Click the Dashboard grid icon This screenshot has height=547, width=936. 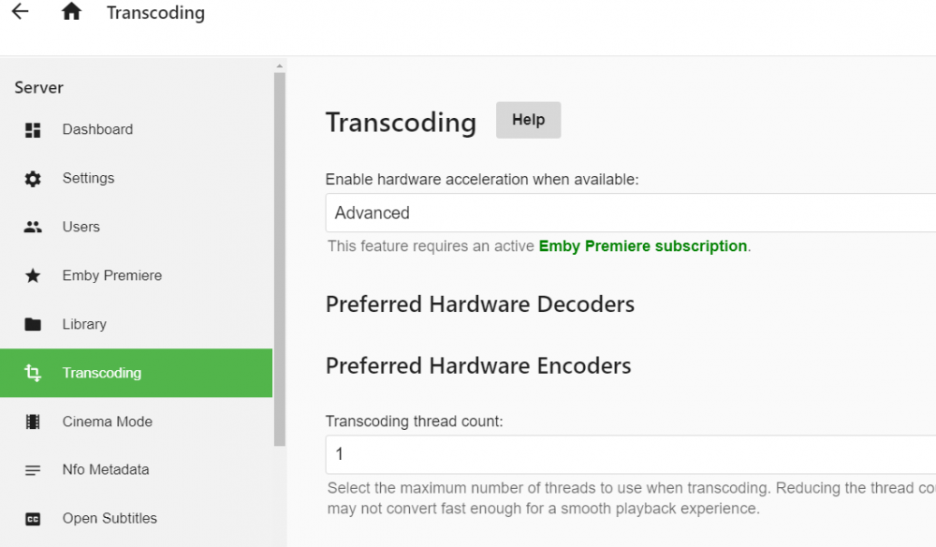click(x=33, y=129)
